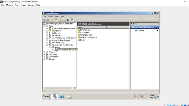Click the Action Center flag tray icon
189x106 pixels.
pyautogui.click(x=135, y=96)
